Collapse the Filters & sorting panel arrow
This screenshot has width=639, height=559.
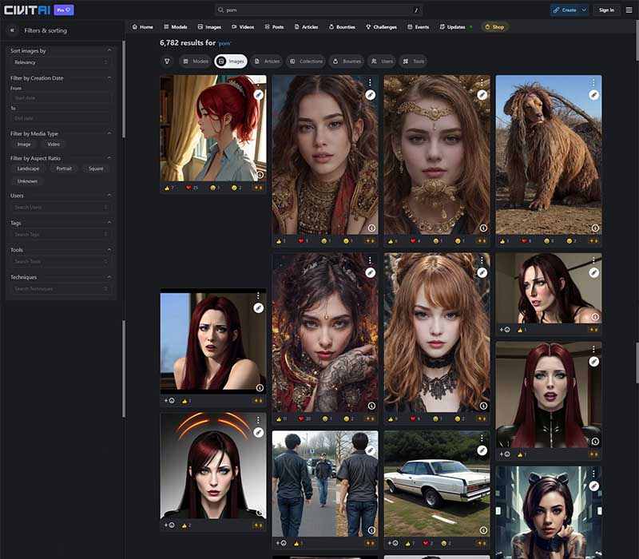12,30
